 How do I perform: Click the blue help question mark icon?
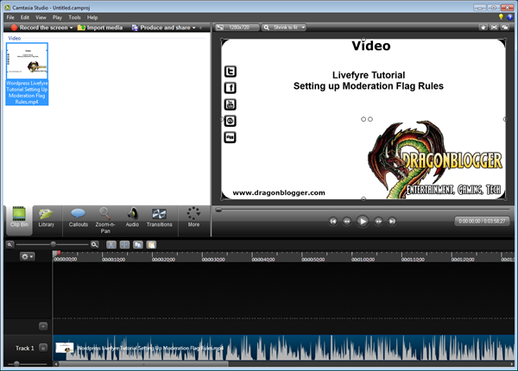point(509,17)
